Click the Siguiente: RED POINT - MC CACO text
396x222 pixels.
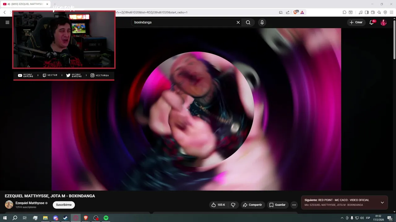[337, 200]
